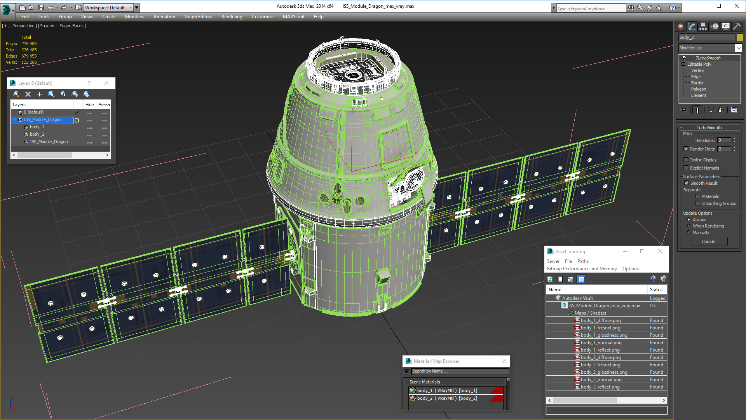Click the Search by Name field
Viewport: 746px width, 420px height.
coord(458,371)
